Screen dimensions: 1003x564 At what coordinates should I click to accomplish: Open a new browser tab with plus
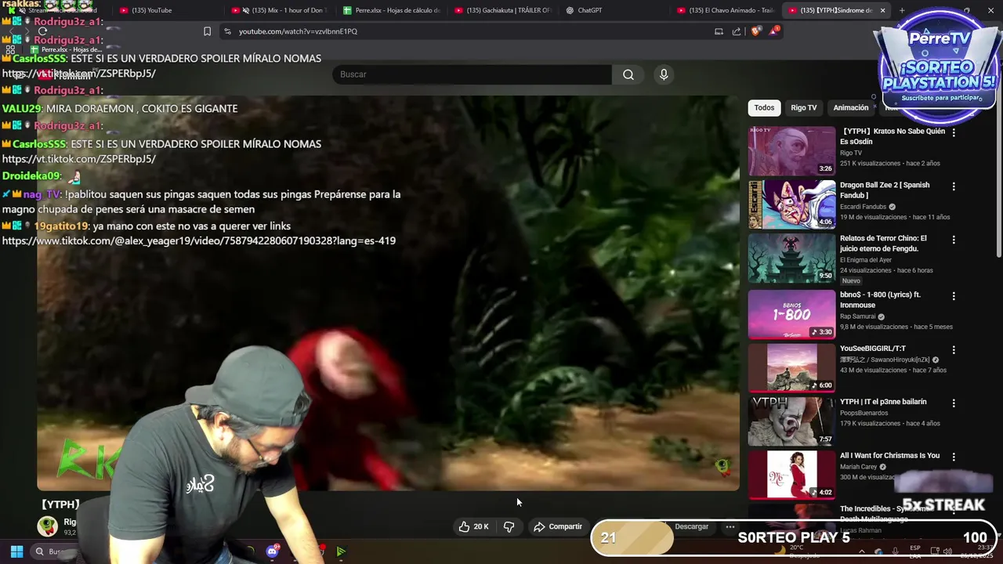[902, 10]
